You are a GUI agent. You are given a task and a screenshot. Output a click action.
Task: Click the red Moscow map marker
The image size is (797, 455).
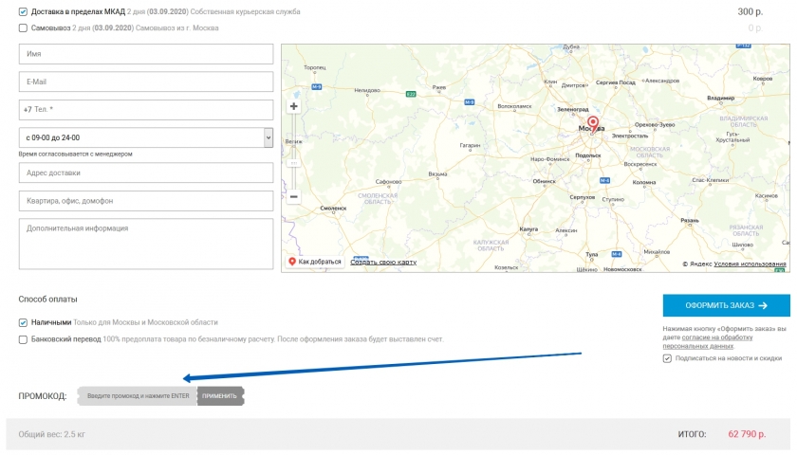593,123
